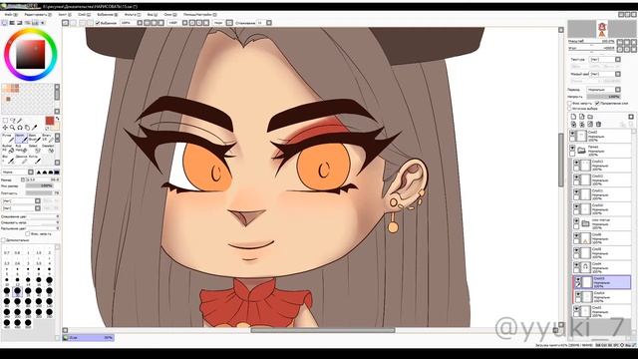Image resolution: width=638 pixels, height=359 pixels.
Task: Choose the highlighted airbrush preset
Action: click(21, 138)
